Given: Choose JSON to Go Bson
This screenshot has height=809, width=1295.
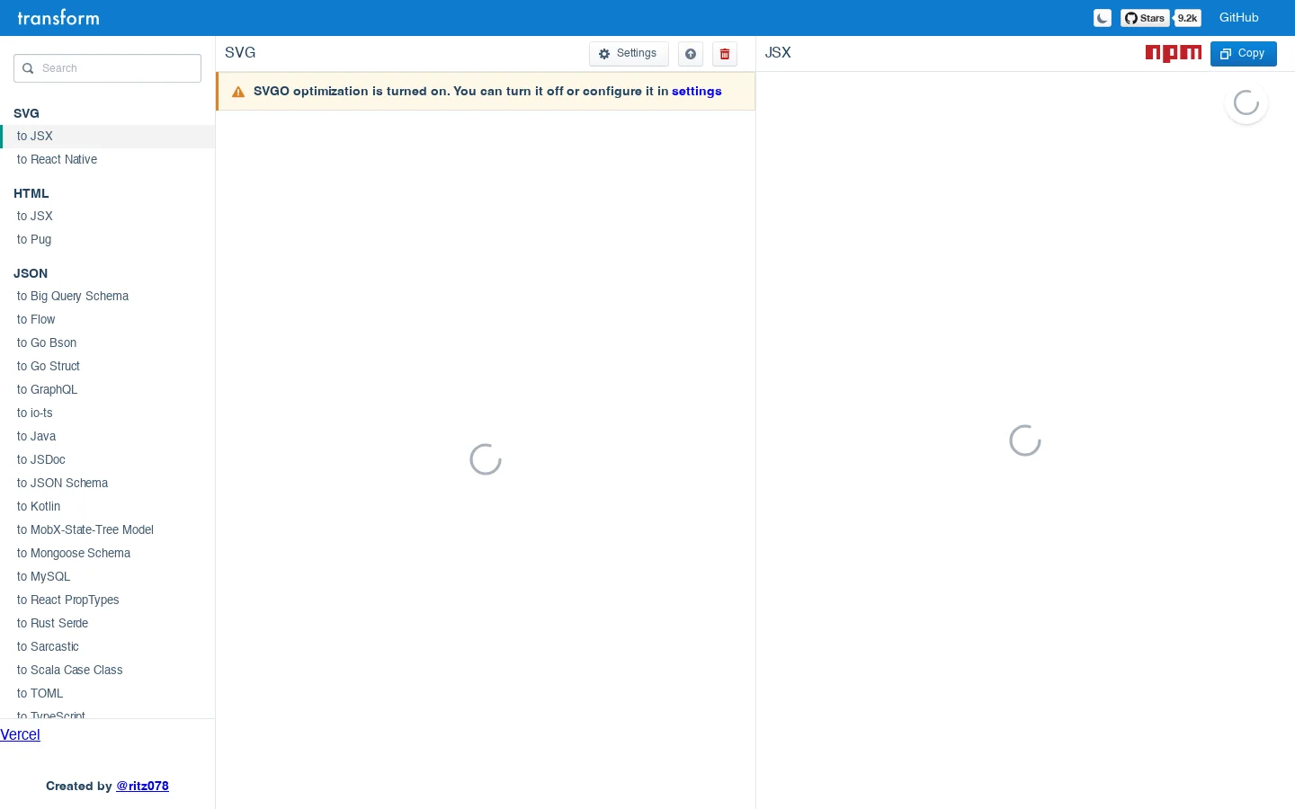Looking at the screenshot, I should pos(107,343).
